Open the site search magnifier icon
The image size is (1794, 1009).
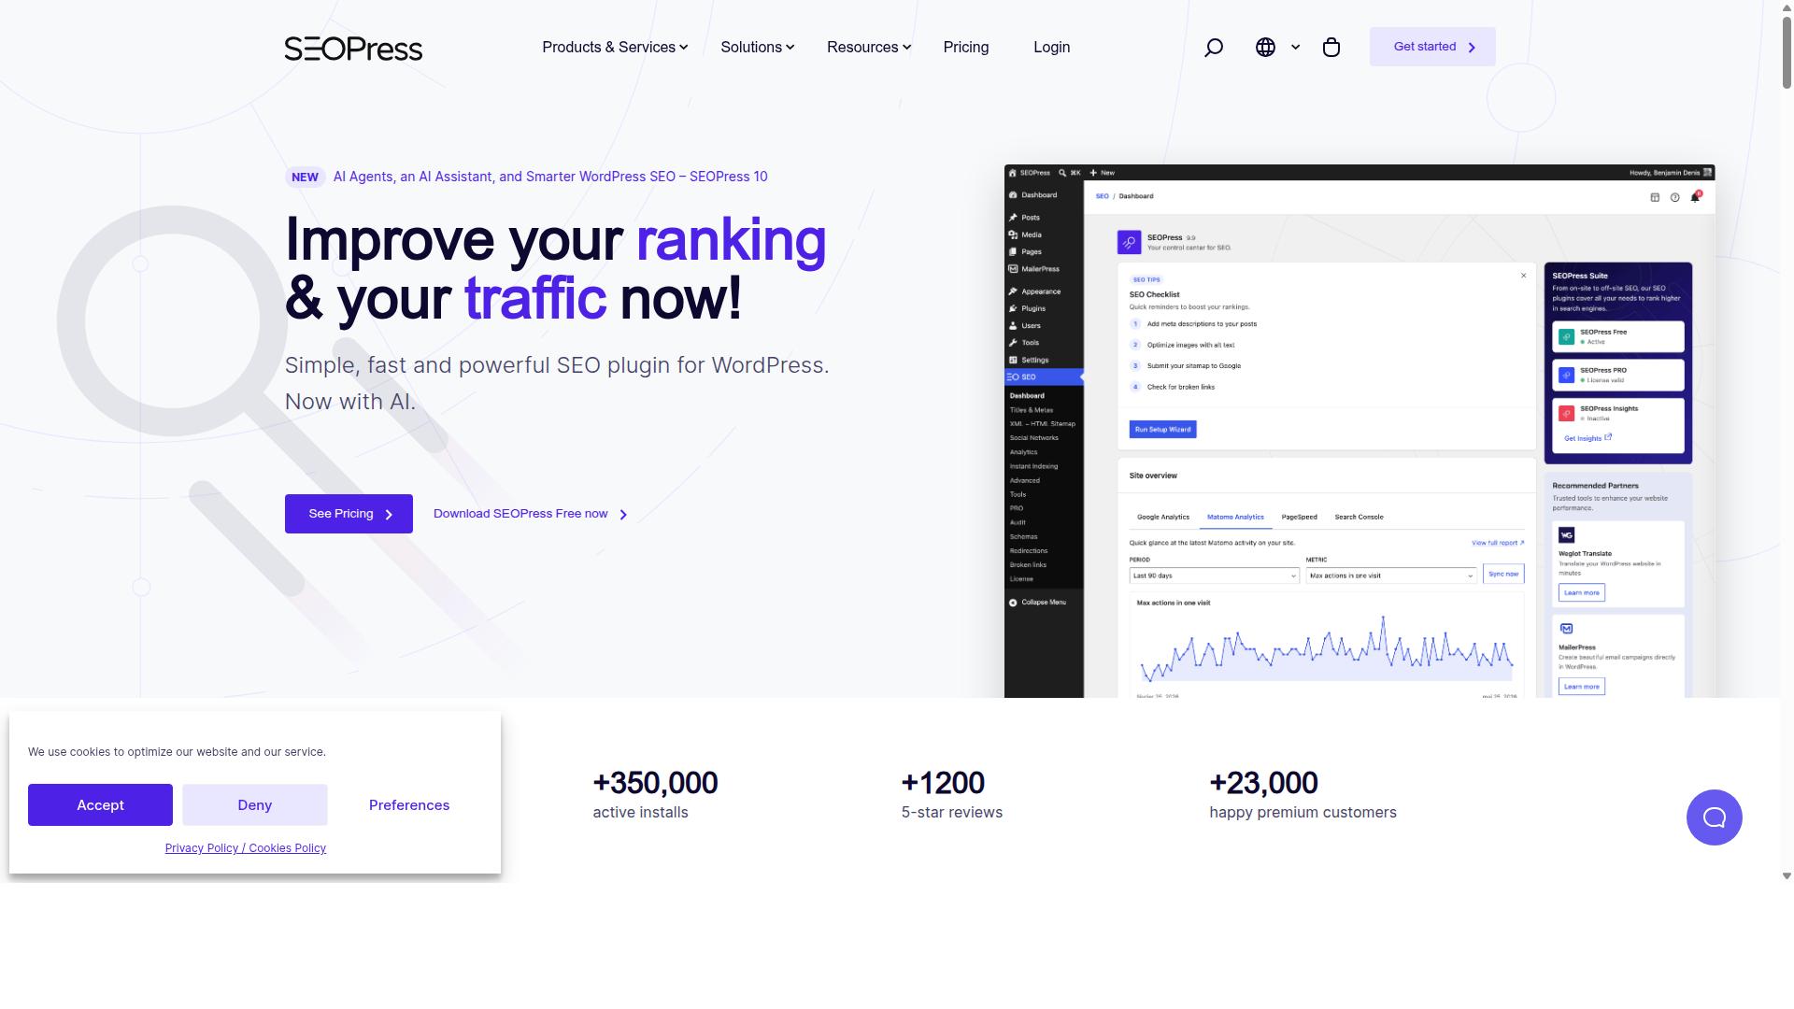(x=1213, y=48)
